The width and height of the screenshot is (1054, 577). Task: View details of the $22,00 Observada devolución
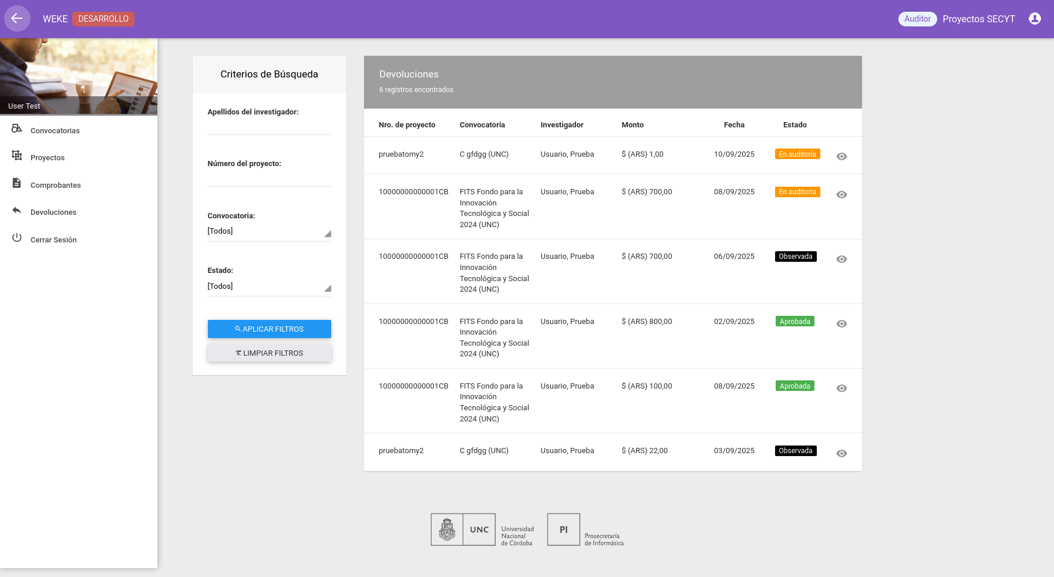[841, 453]
